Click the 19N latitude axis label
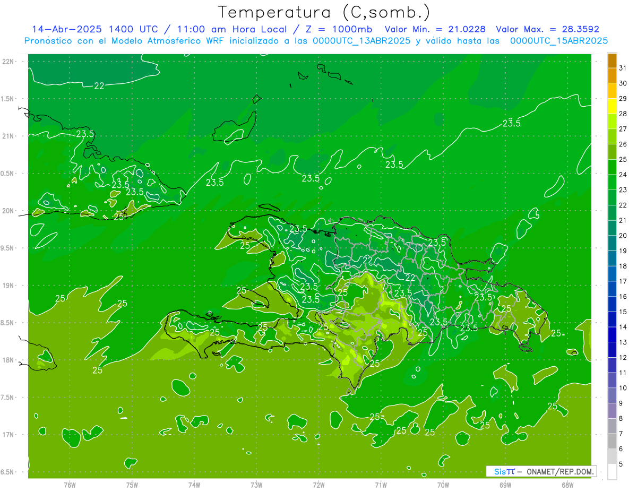The height and width of the screenshot is (492, 637). click(9, 286)
